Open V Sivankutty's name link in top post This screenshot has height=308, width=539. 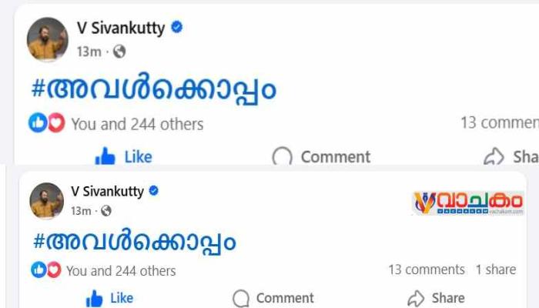coord(121,28)
